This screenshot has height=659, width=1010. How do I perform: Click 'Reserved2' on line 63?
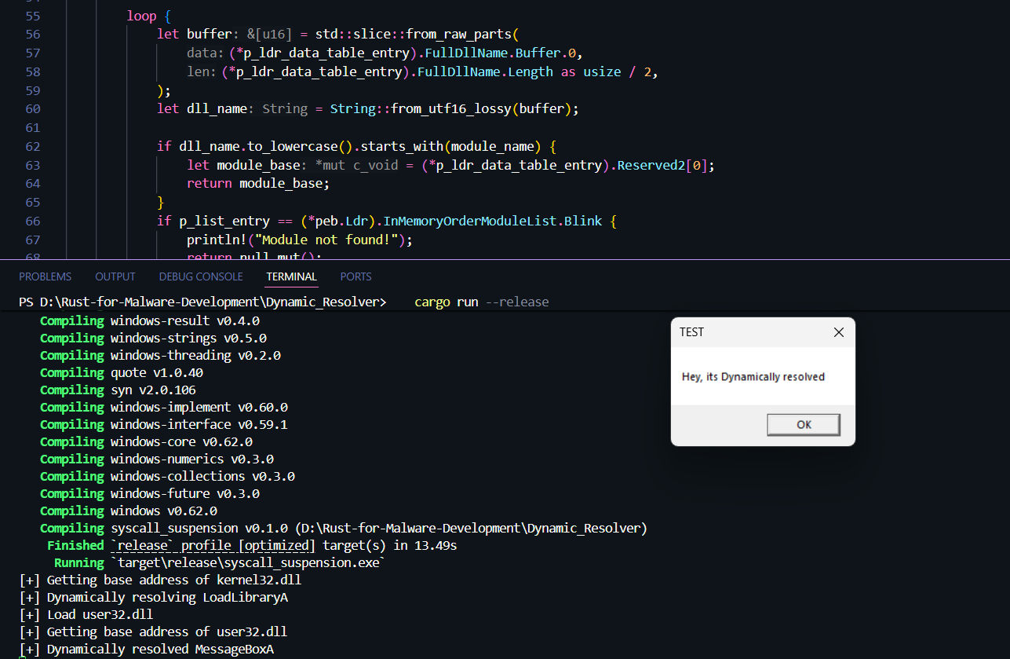pyautogui.click(x=651, y=165)
